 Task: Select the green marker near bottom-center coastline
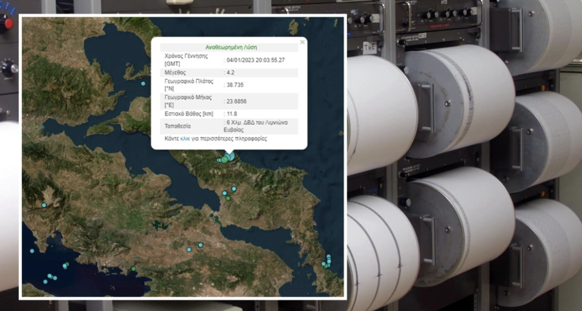click(134, 269)
